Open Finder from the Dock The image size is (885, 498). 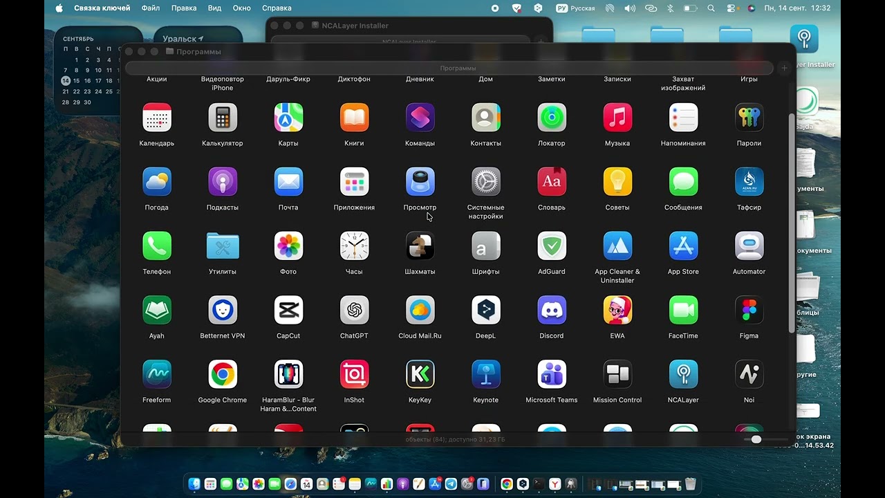click(194, 484)
